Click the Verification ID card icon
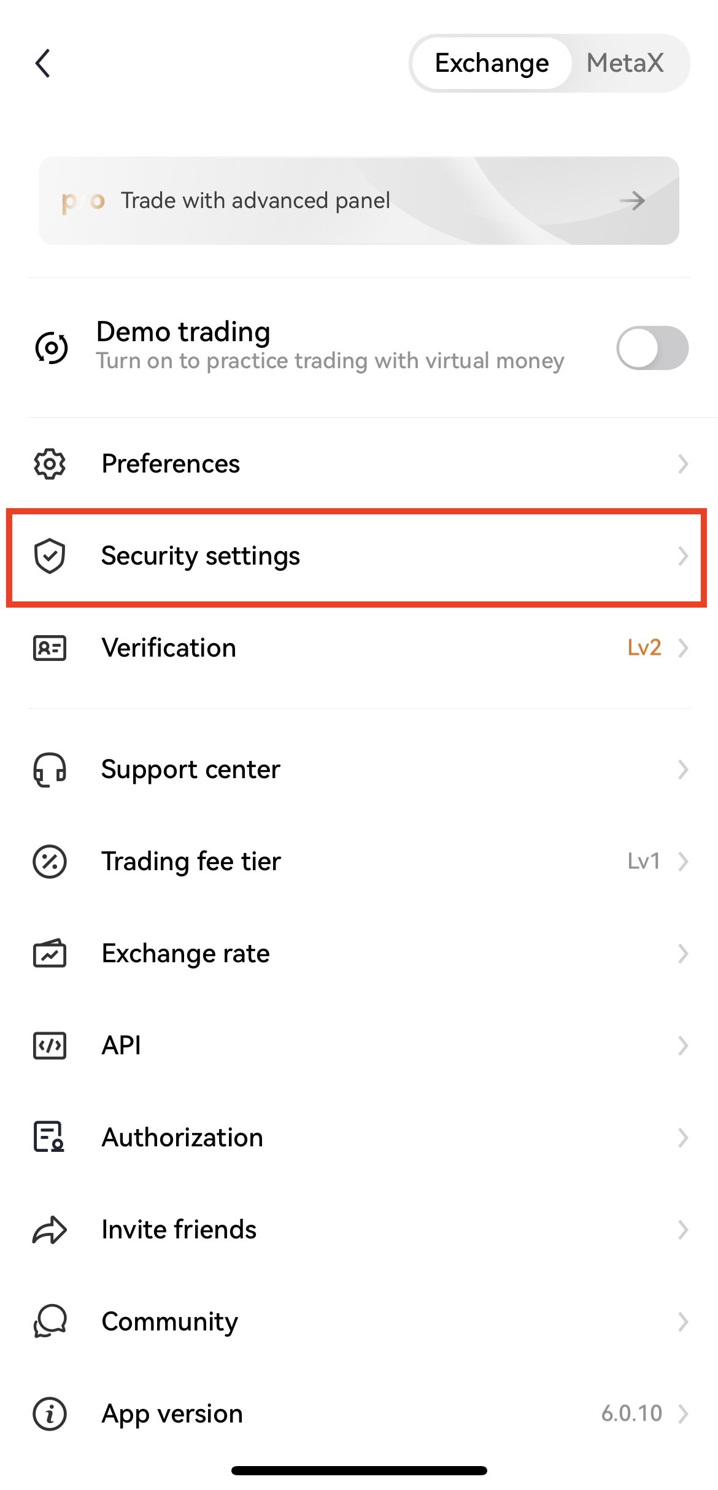 coord(50,648)
